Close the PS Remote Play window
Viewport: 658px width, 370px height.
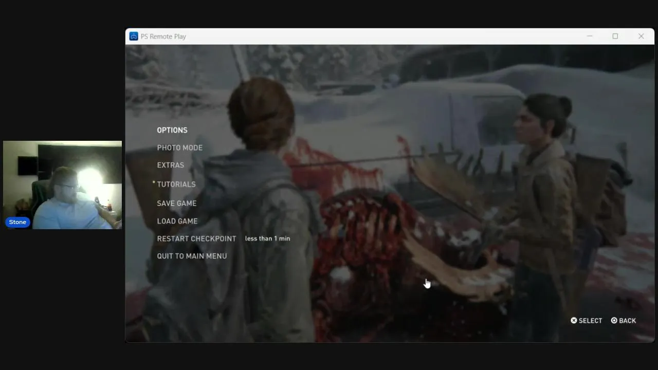(x=641, y=36)
